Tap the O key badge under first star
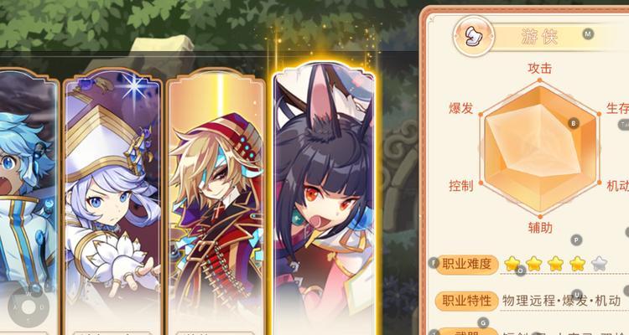Viewport: 629px width, 335px height. pos(520,271)
